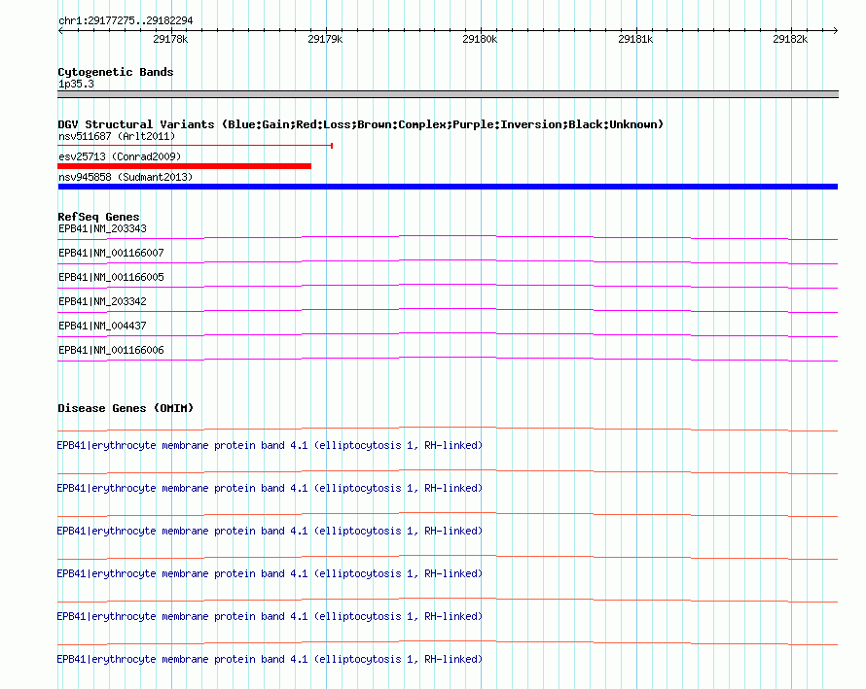Select the magenta intron line under EPB41|NM_001166007
The image size is (866, 689).
(448, 262)
